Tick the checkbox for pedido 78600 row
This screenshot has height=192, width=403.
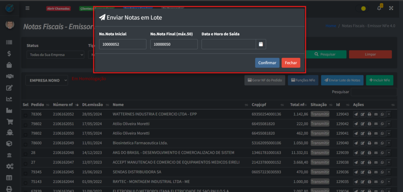(x=26, y=143)
